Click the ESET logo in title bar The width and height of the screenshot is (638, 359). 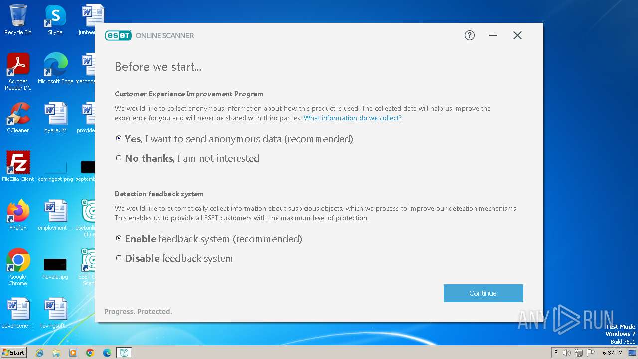118,35
